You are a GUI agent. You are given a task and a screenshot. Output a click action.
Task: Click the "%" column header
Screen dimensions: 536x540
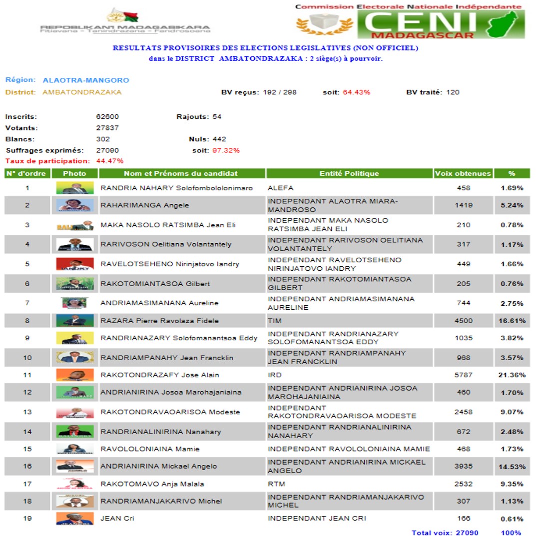click(512, 173)
